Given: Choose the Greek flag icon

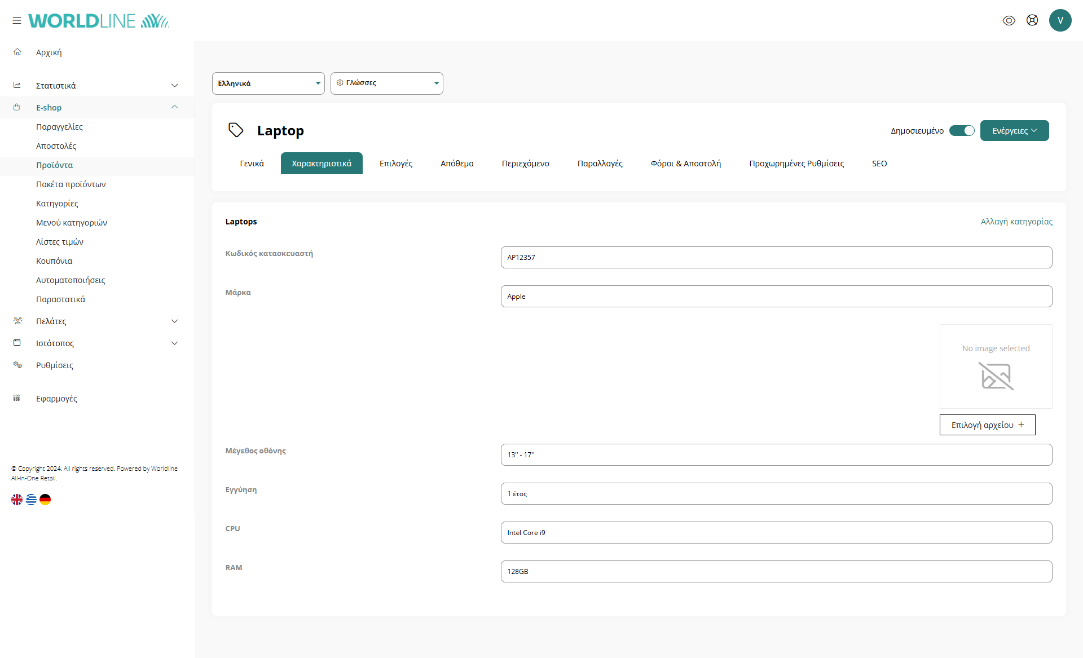Looking at the screenshot, I should coord(31,500).
